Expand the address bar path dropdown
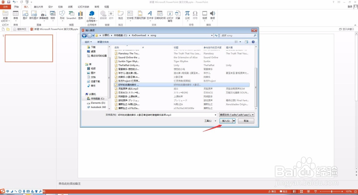Screen dimensions: 358x195 pyautogui.click(x=212, y=36)
